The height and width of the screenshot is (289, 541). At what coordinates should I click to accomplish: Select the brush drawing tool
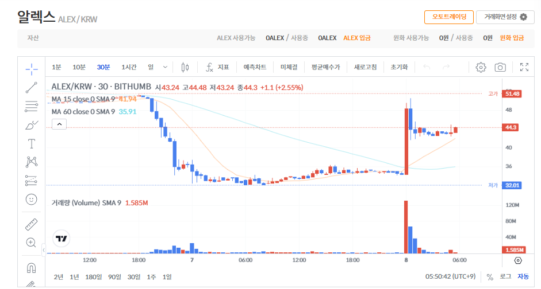[x=32, y=125]
